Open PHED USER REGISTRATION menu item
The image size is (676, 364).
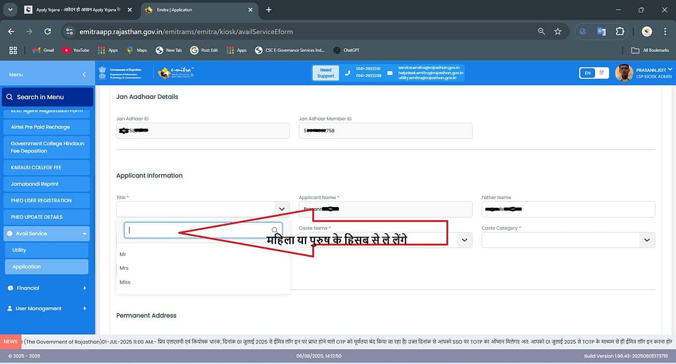coord(47,200)
